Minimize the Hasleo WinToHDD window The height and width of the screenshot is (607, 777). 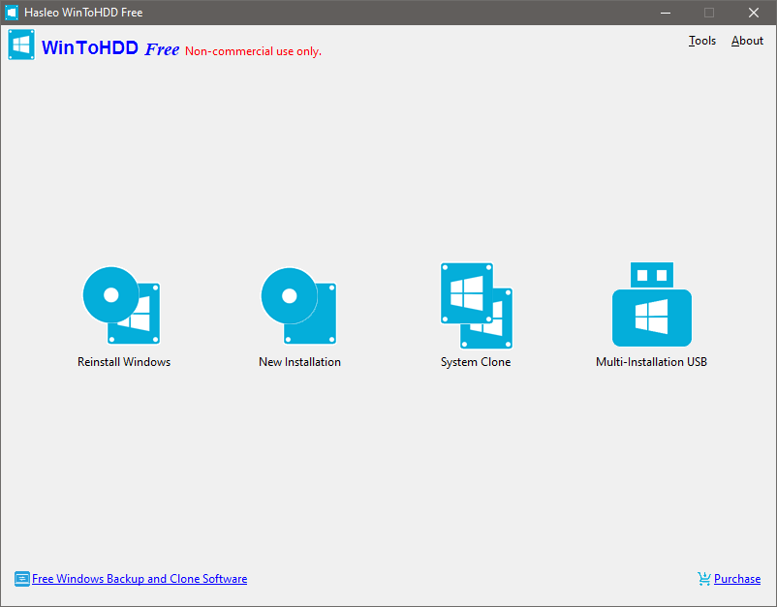pos(666,13)
